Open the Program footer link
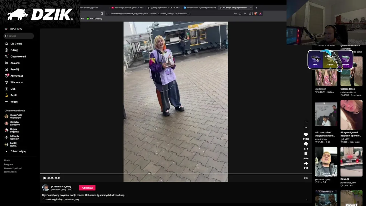 tap(8, 165)
